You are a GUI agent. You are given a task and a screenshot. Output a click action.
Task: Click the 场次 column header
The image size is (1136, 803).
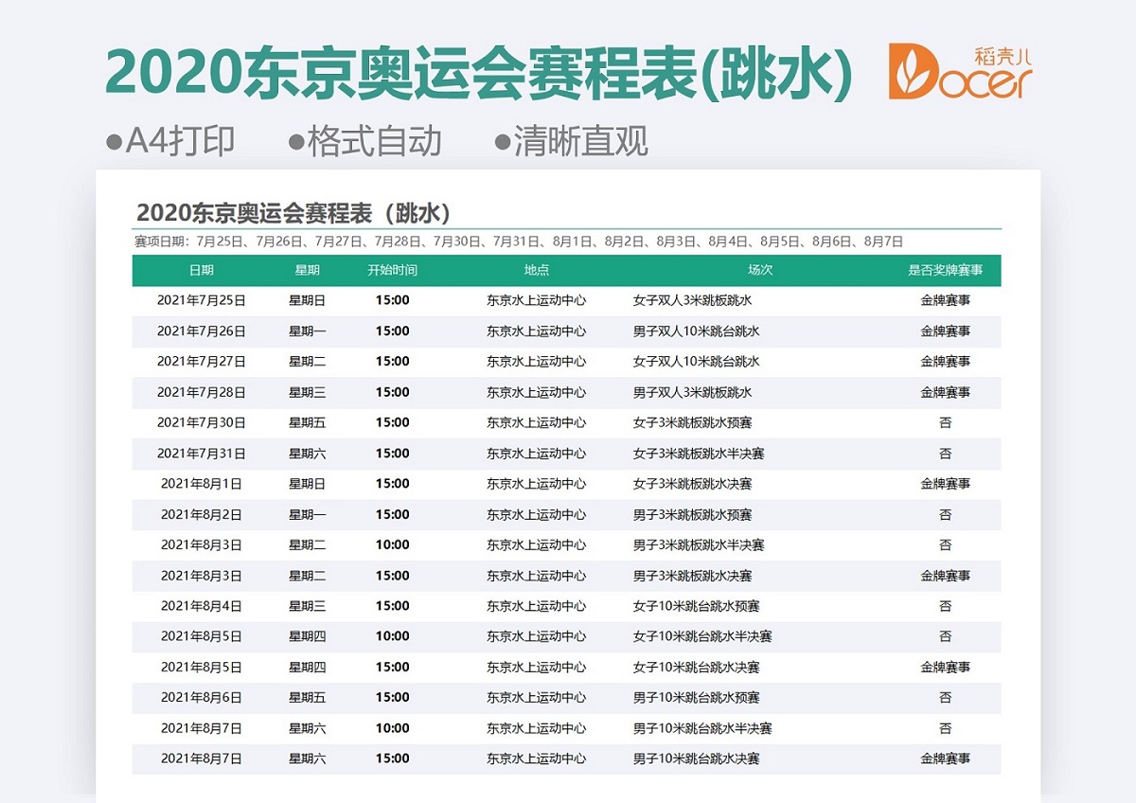pyautogui.click(x=759, y=270)
